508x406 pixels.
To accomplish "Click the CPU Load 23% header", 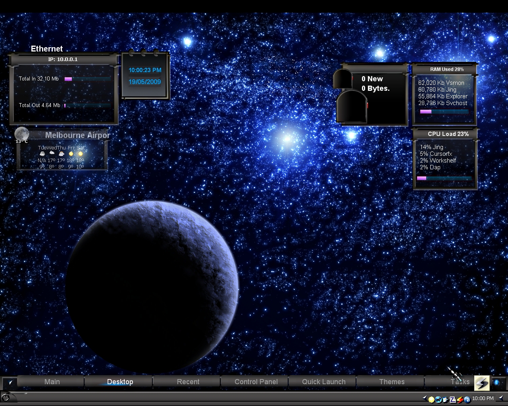I will tap(448, 134).
